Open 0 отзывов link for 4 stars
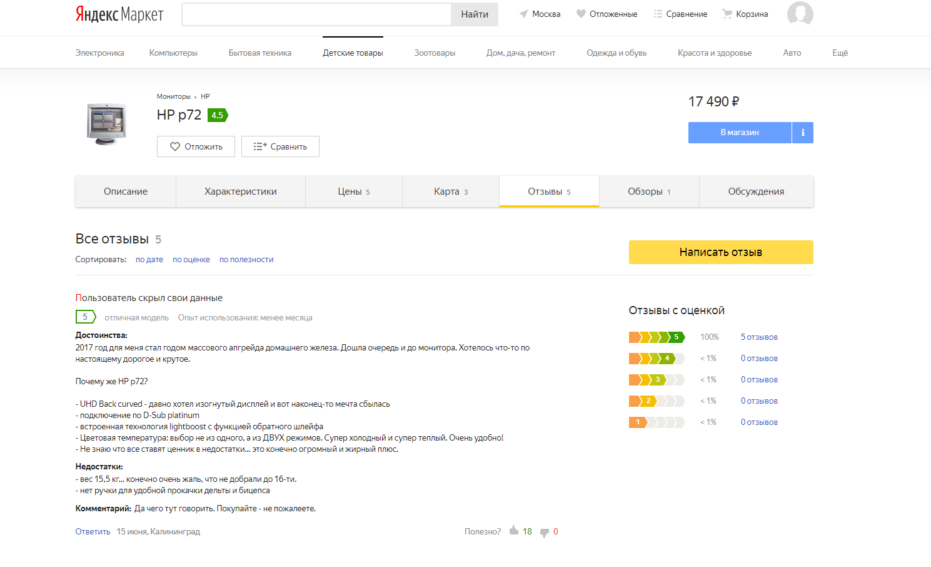 click(759, 358)
